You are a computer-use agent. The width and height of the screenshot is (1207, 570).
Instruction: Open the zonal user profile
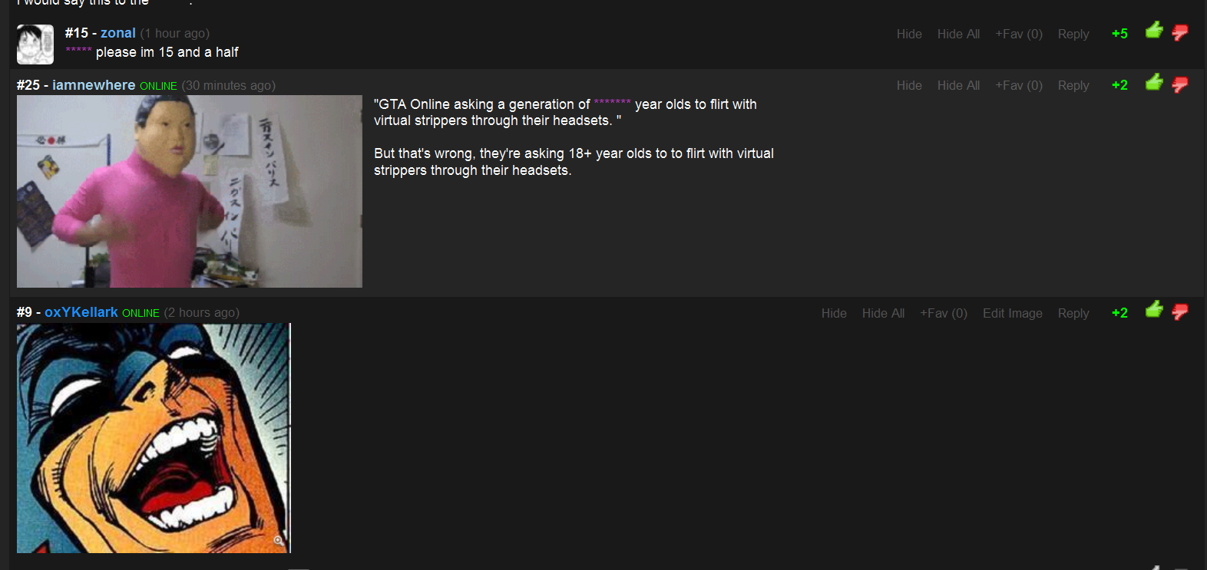tap(117, 33)
